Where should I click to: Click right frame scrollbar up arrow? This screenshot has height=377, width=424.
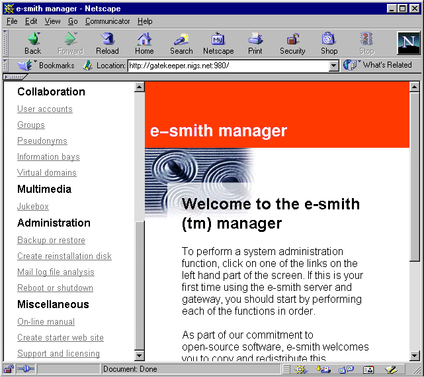coord(414,87)
